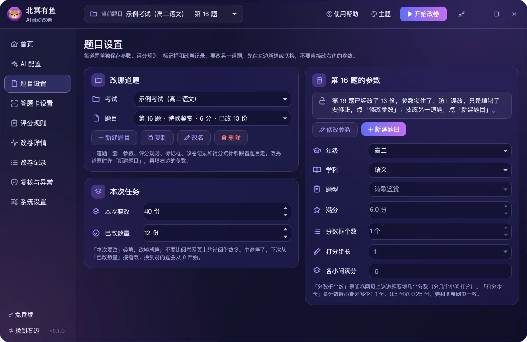Click the folder icon beside 改哪道题 heading
The image size is (527, 342).
coord(98,80)
